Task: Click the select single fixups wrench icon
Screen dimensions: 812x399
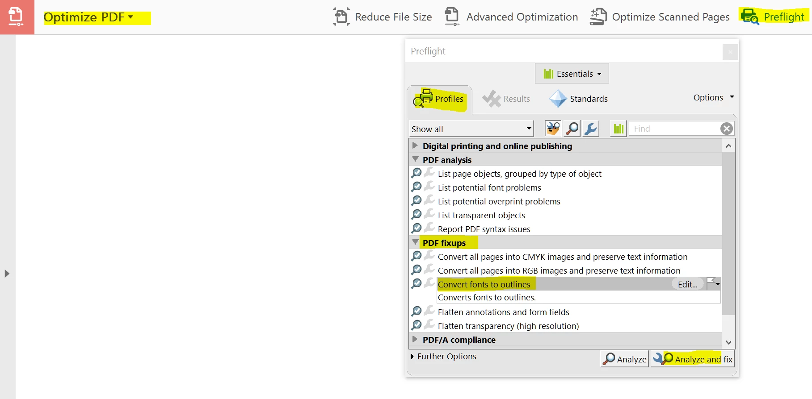Action: point(591,129)
